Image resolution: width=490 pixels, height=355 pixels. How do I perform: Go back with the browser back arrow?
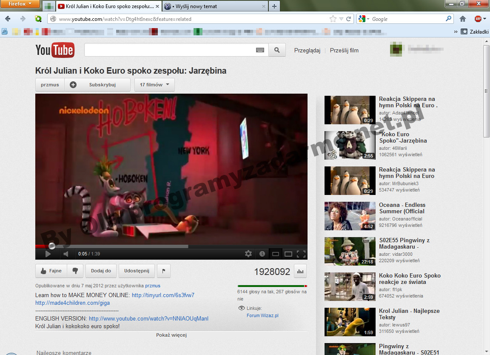pyautogui.click(x=8, y=19)
